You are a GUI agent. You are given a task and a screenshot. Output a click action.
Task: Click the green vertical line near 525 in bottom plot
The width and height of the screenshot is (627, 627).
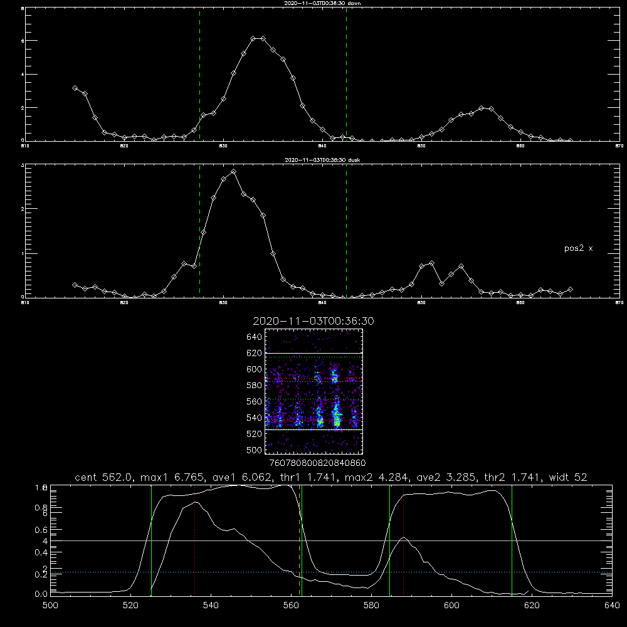tap(151, 540)
